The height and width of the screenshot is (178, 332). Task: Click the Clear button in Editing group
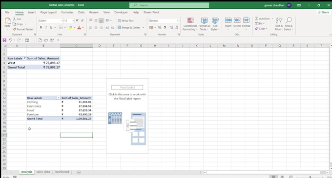[261, 29]
